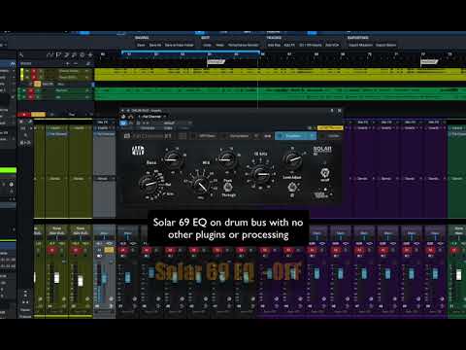Click the fader on the gray selected mixer channel
This screenshot has width=466, height=350.
pyautogui.click(x=104, y=279)
